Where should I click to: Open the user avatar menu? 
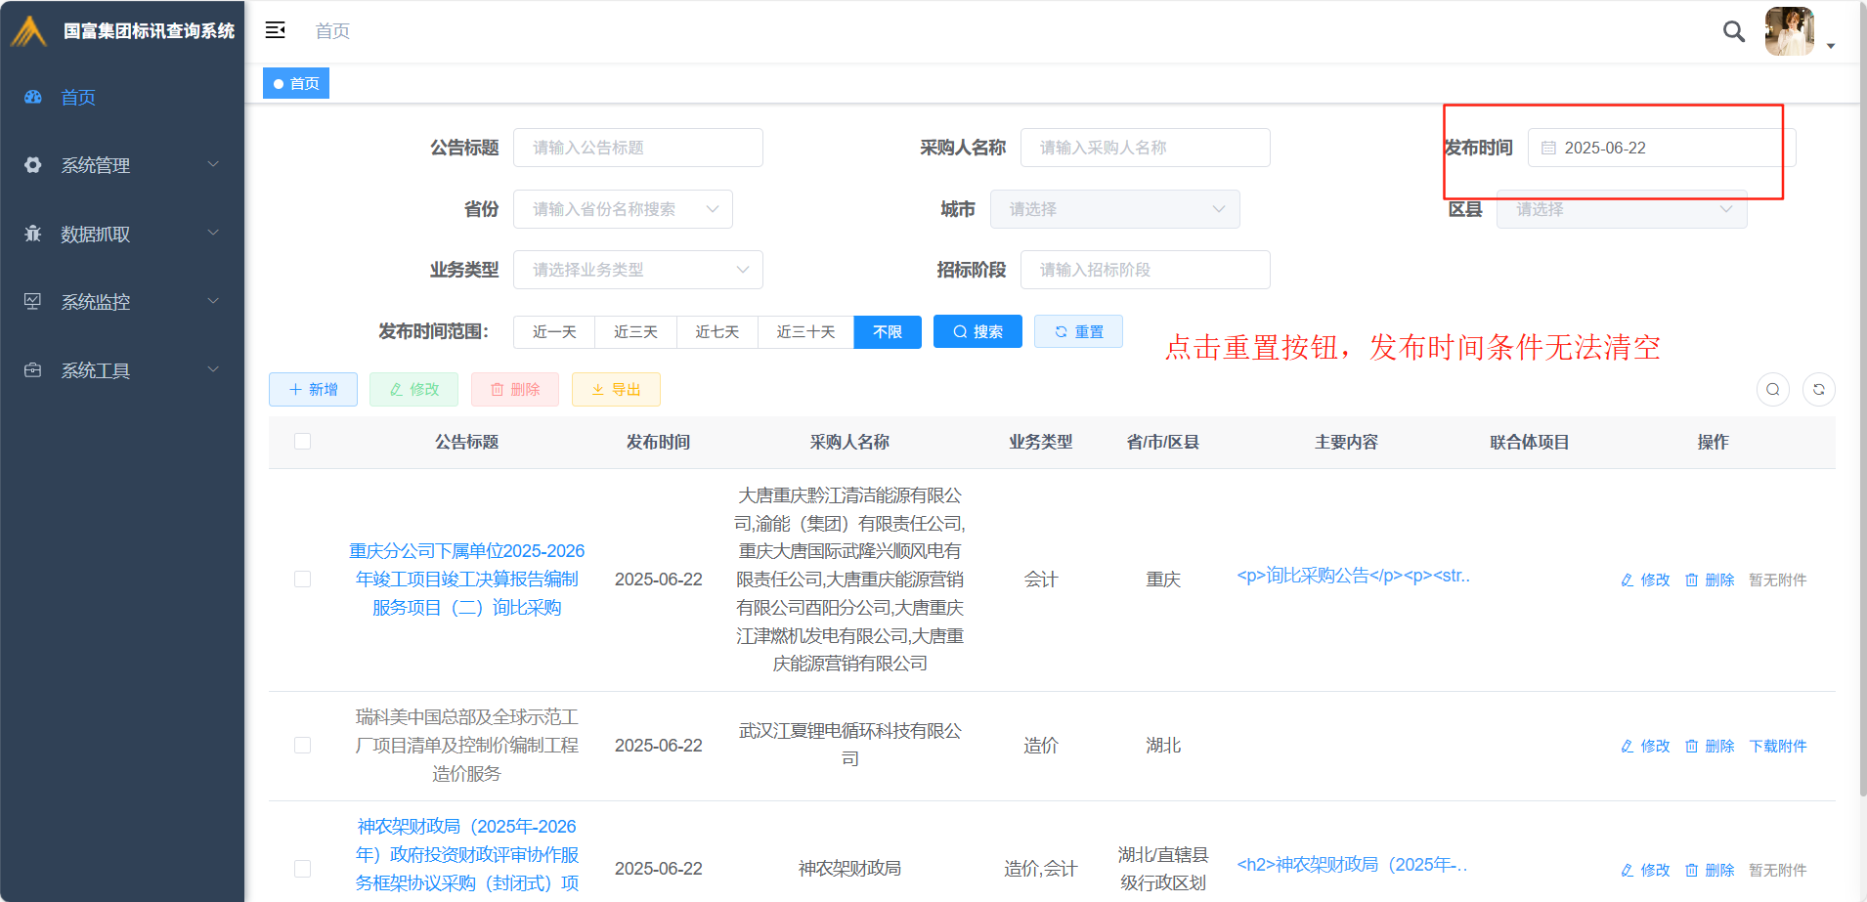(x=1790, y=32)
